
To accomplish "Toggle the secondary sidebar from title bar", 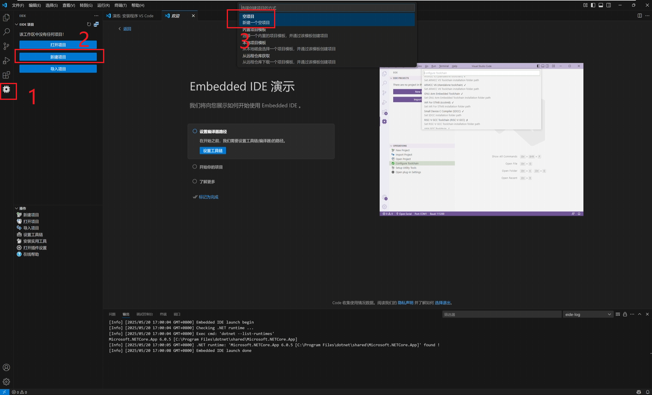I will point(608,5).
